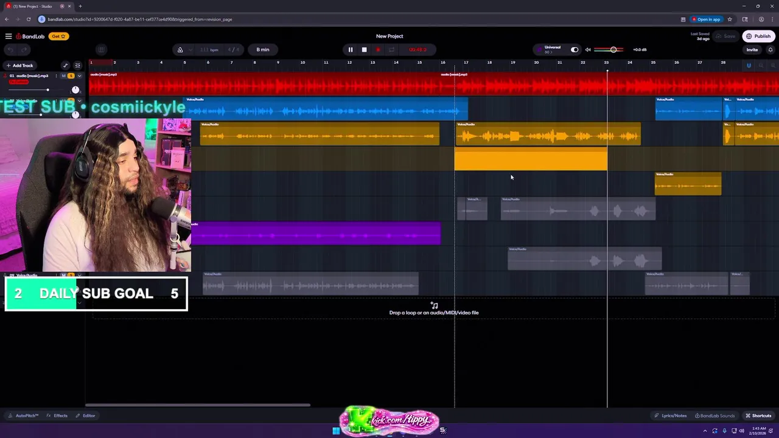Zoom out the timeline with the magnifier
The width and height of the screenshot is (779, 438).
point(761,66)
